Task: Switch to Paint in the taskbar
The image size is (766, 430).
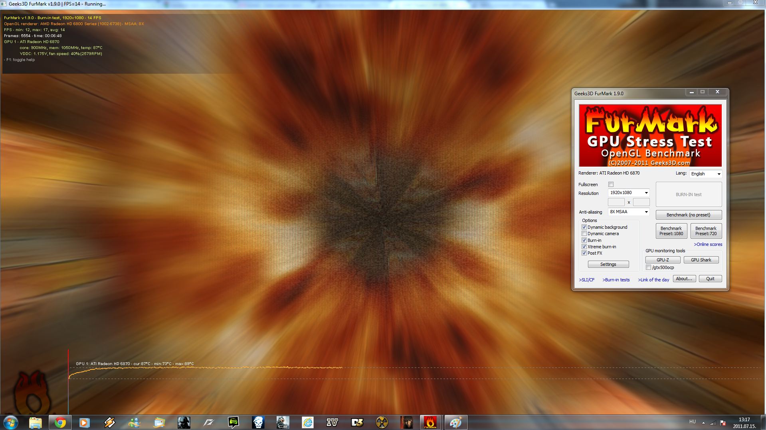Action: 455,422
